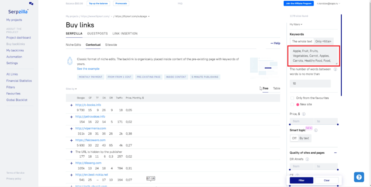Open the https://falcoware.com site link
Image resolution: width=371 pixels, height=187 pixels.
[x=90, y=140]
